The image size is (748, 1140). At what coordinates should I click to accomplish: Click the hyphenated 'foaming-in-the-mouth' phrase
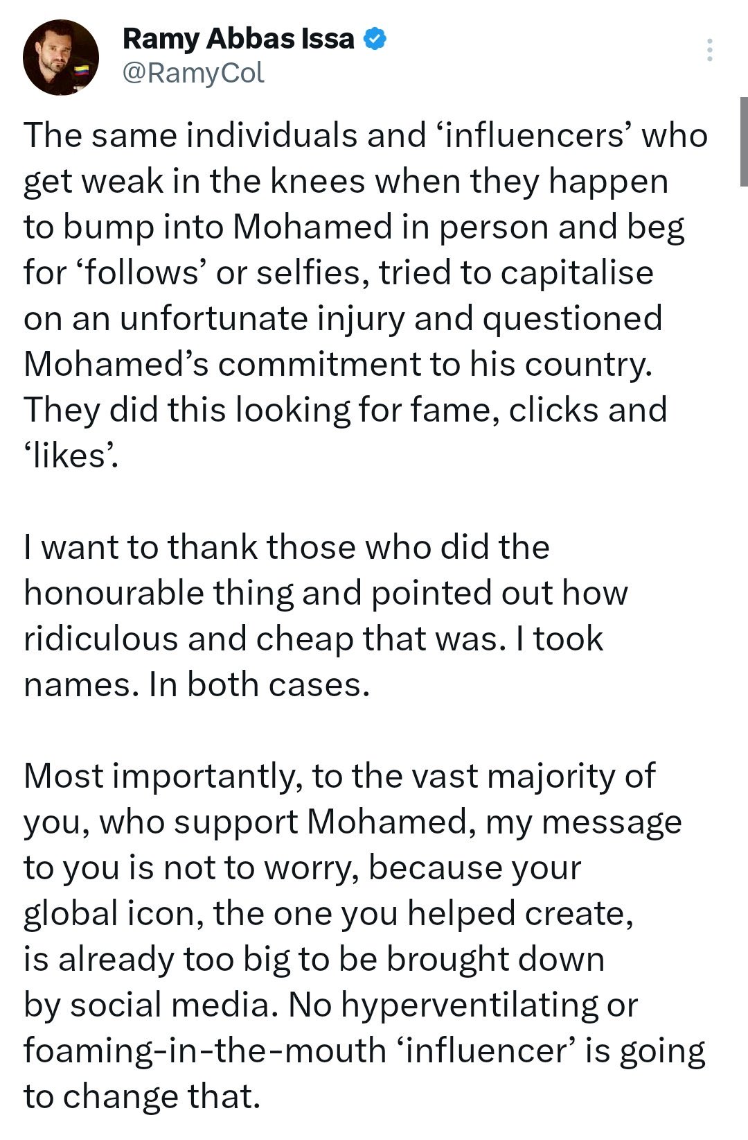pos(205,1051)
